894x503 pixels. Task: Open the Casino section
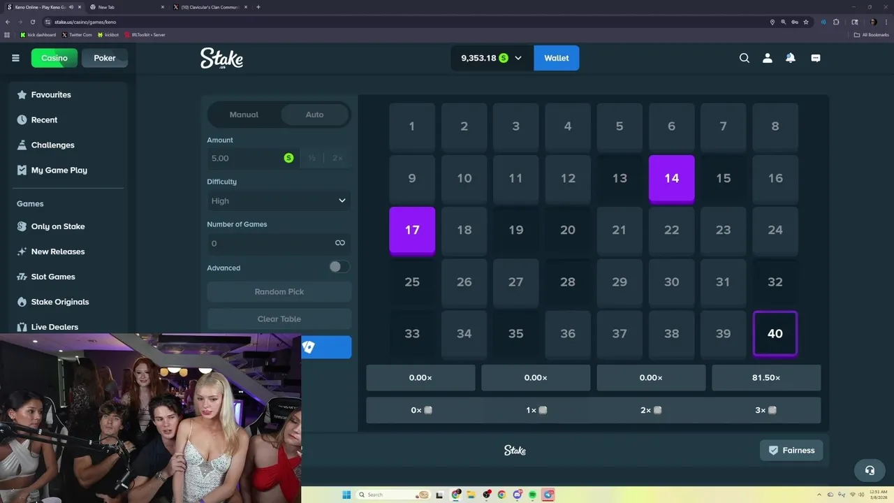tap(54, 58)
